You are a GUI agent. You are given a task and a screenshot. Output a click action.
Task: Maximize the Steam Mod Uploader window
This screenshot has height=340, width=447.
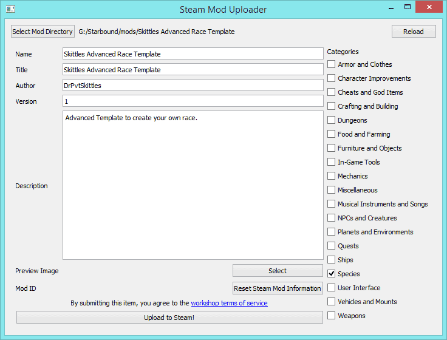point(408,7)
